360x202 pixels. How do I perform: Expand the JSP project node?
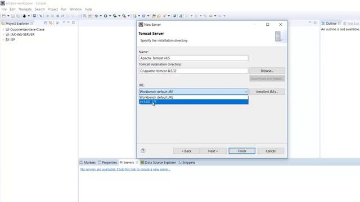3,39
